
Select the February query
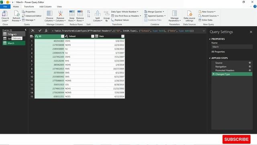pyautogui.click(x=14, y=34)
